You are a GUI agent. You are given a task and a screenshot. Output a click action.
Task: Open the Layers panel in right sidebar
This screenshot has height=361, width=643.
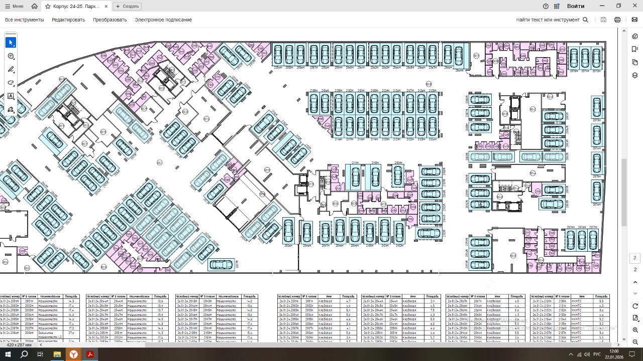(x=635, y=75)
